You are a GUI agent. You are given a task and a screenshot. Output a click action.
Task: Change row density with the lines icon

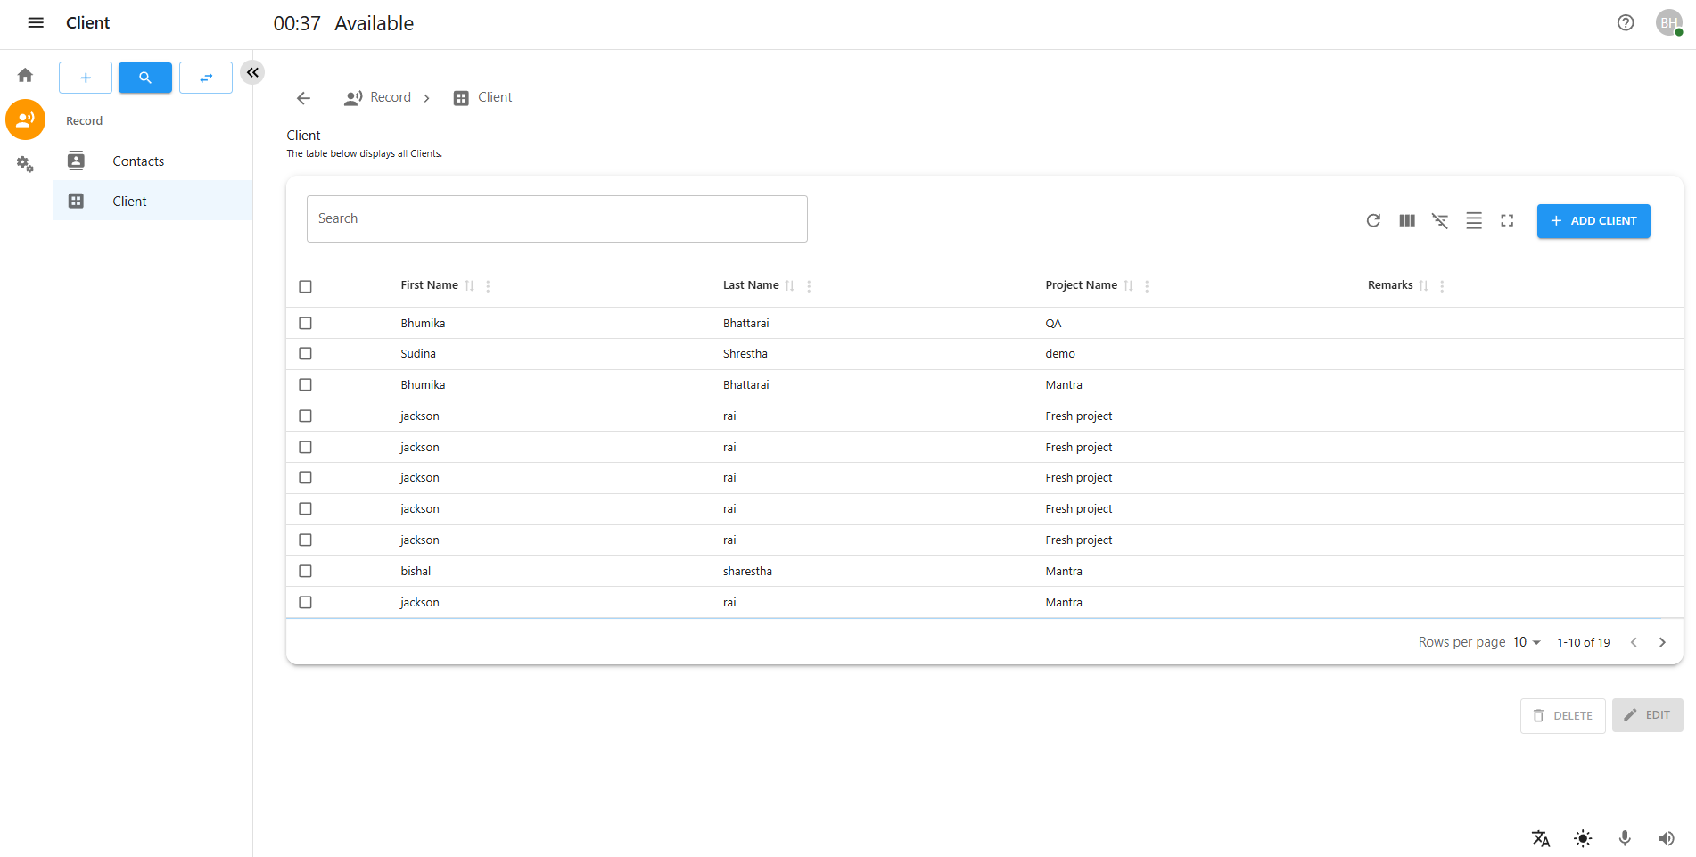pyautogui.click(x=1474, y=220)
